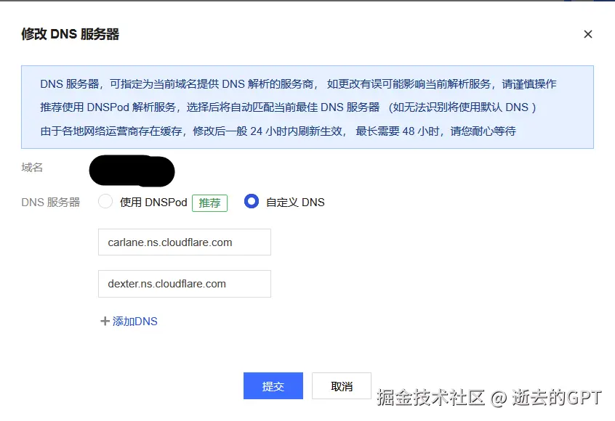Click the carlane.ns.cloudflare.com input field
The image size is (615, 421).
tap(184, 242)
